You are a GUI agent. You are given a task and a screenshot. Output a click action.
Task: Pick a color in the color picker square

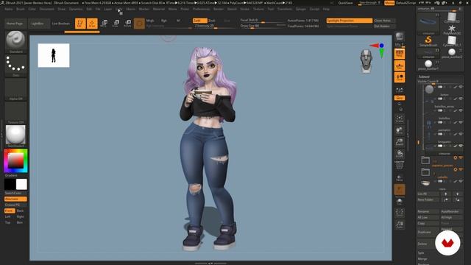[15, 160]
